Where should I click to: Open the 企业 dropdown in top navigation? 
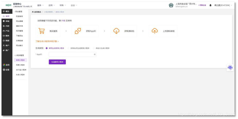tap(74, 5)
